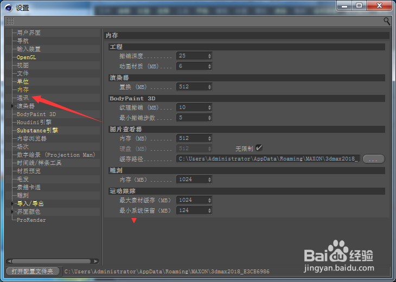Open 素描卡通 settings
396x282 pixels.
(29, 187)
